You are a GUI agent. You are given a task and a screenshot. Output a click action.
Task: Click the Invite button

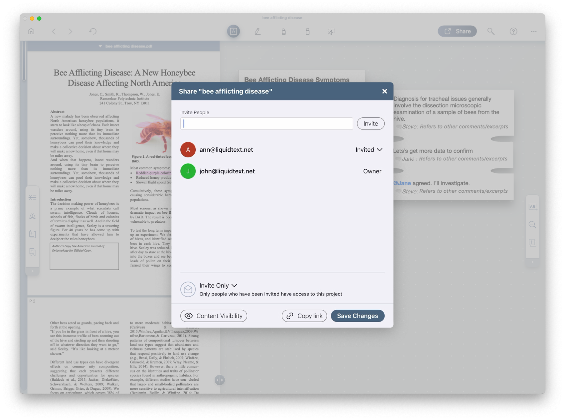coord(370,123)
